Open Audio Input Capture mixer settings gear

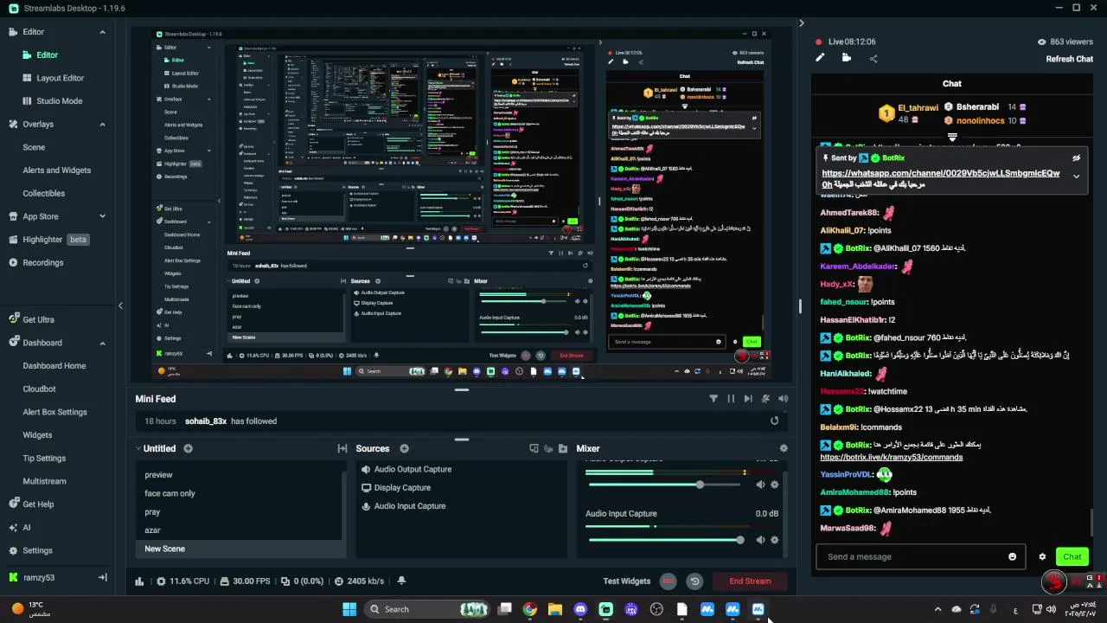coord(774,540)
